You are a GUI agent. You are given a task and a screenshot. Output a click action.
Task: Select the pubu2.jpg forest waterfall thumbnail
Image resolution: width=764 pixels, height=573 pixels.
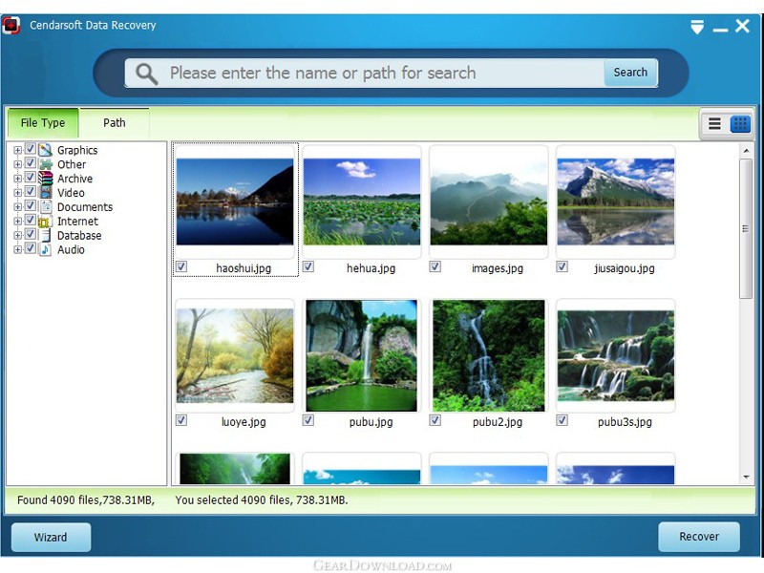pyautogui.click(x=489, y=355)
